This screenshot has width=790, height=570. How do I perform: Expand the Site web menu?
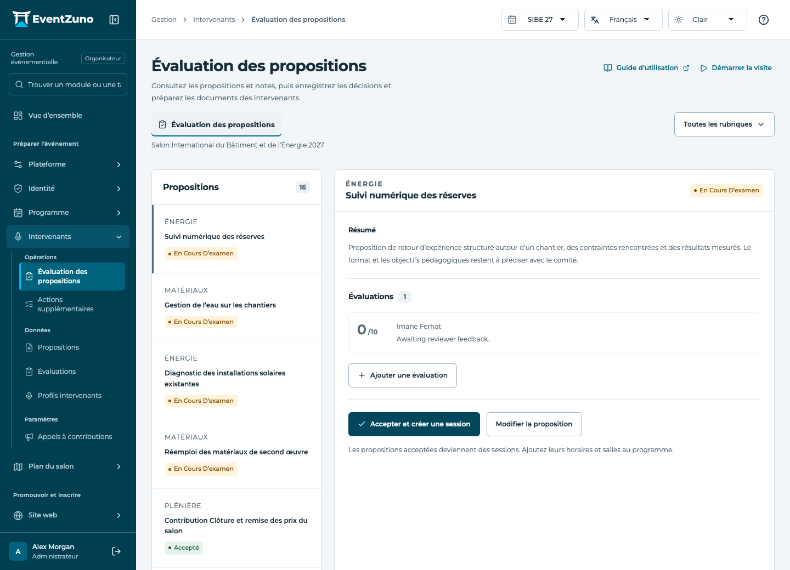tap(68, 515)
